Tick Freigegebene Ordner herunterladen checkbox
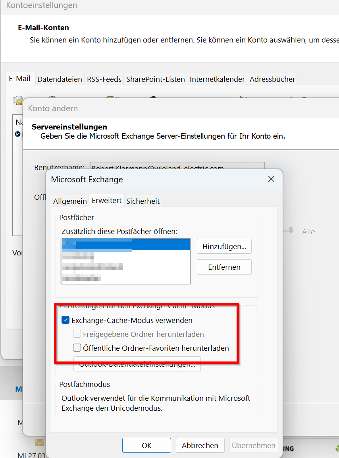This screenshot has height=458, width=339. coord(77,334)
